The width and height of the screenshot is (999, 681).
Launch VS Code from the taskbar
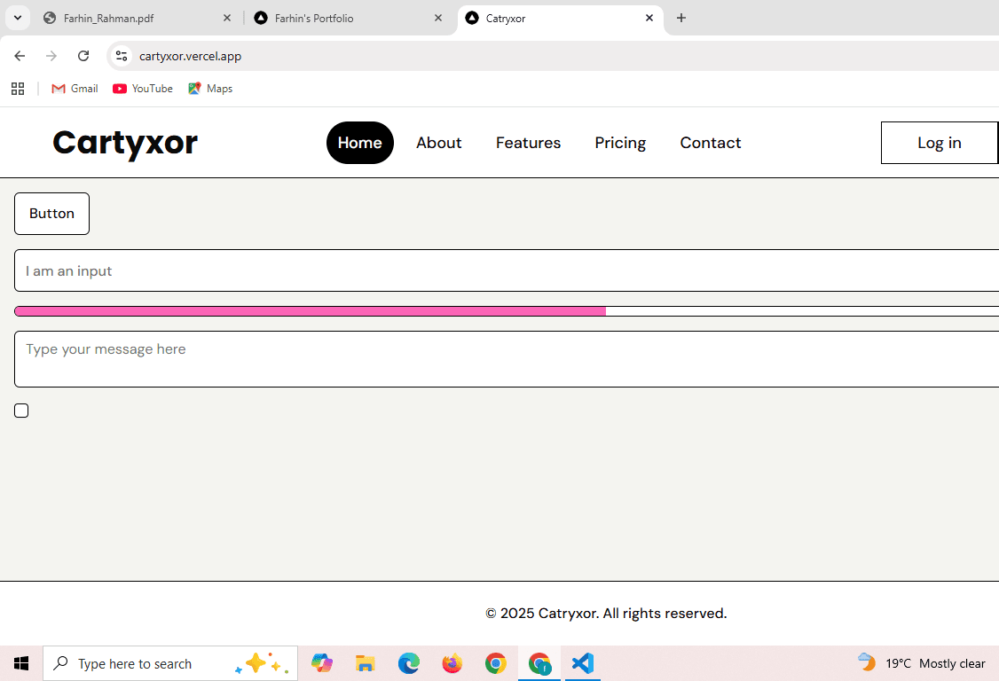click(583, 662)
